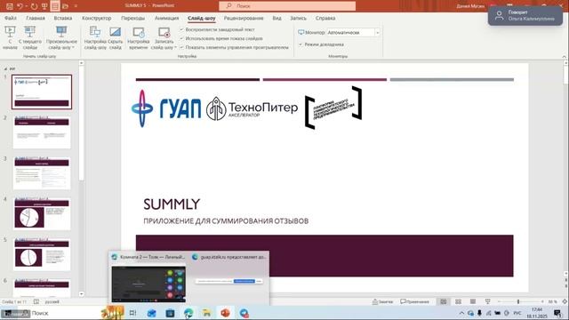Select slide 5 thumbnail

(42, 254)
